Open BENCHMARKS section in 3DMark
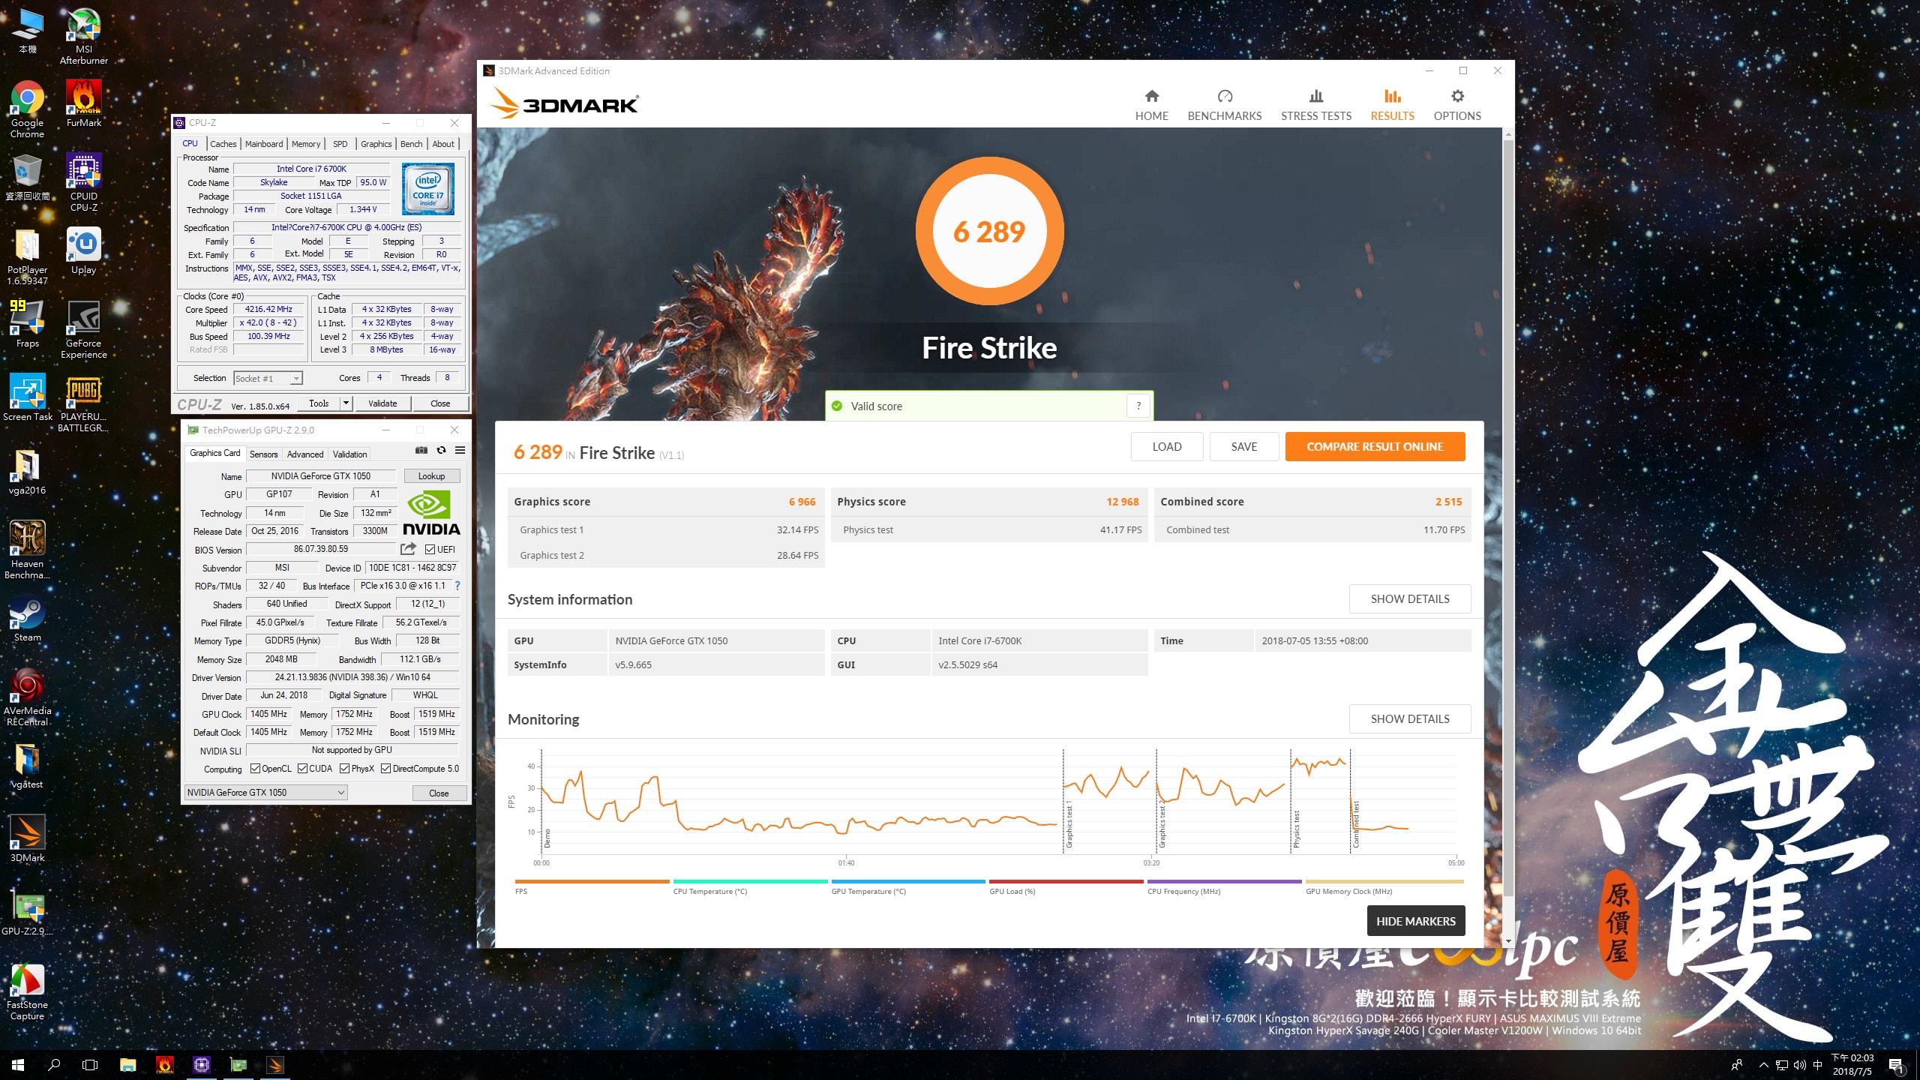1920x1080 pixels. (x=1224, y=105)
